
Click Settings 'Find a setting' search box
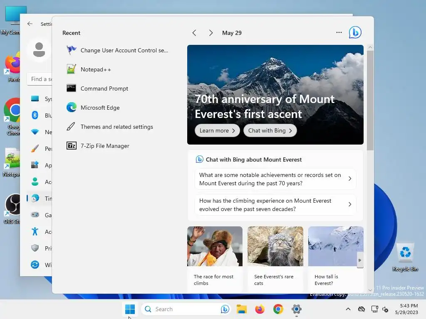(40, 79)
